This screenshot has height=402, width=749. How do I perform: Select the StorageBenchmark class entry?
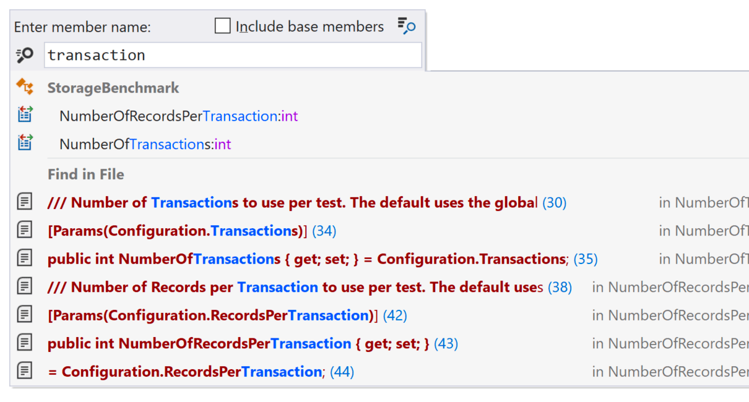click(x=113, y=88)
